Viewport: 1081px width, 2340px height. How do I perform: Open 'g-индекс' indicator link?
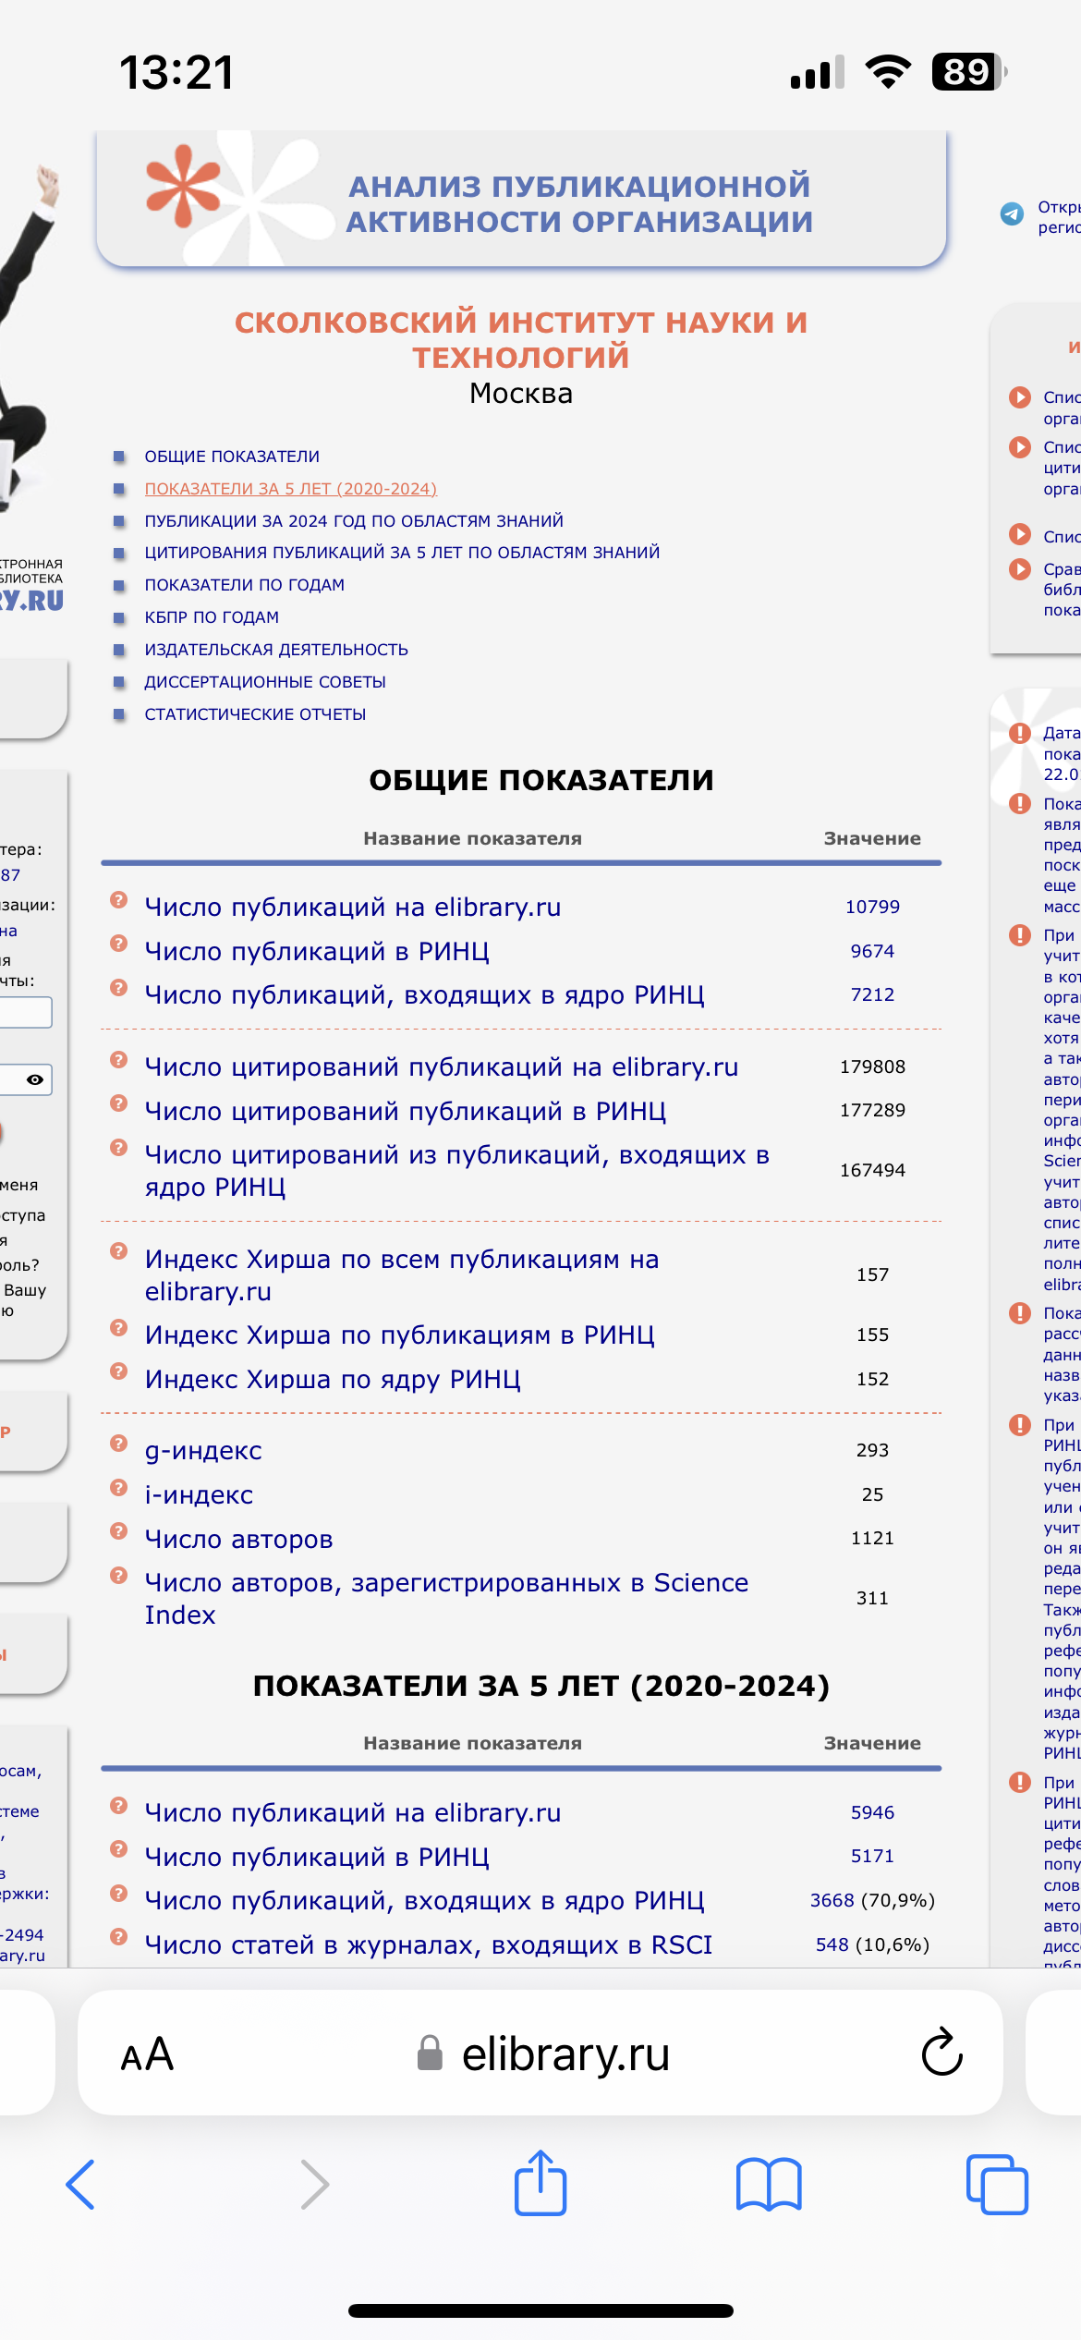tap(203, 1450)
